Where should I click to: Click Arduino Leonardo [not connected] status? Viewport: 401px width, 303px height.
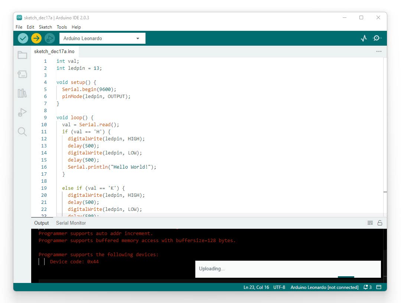point(324,287)
